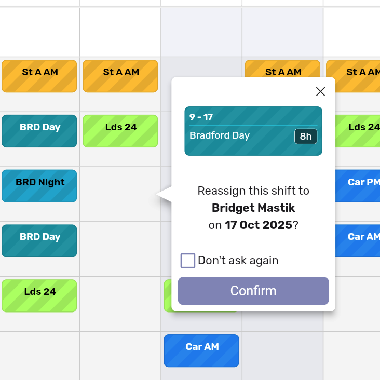Select the BRD Night shift

click(39, 185)
